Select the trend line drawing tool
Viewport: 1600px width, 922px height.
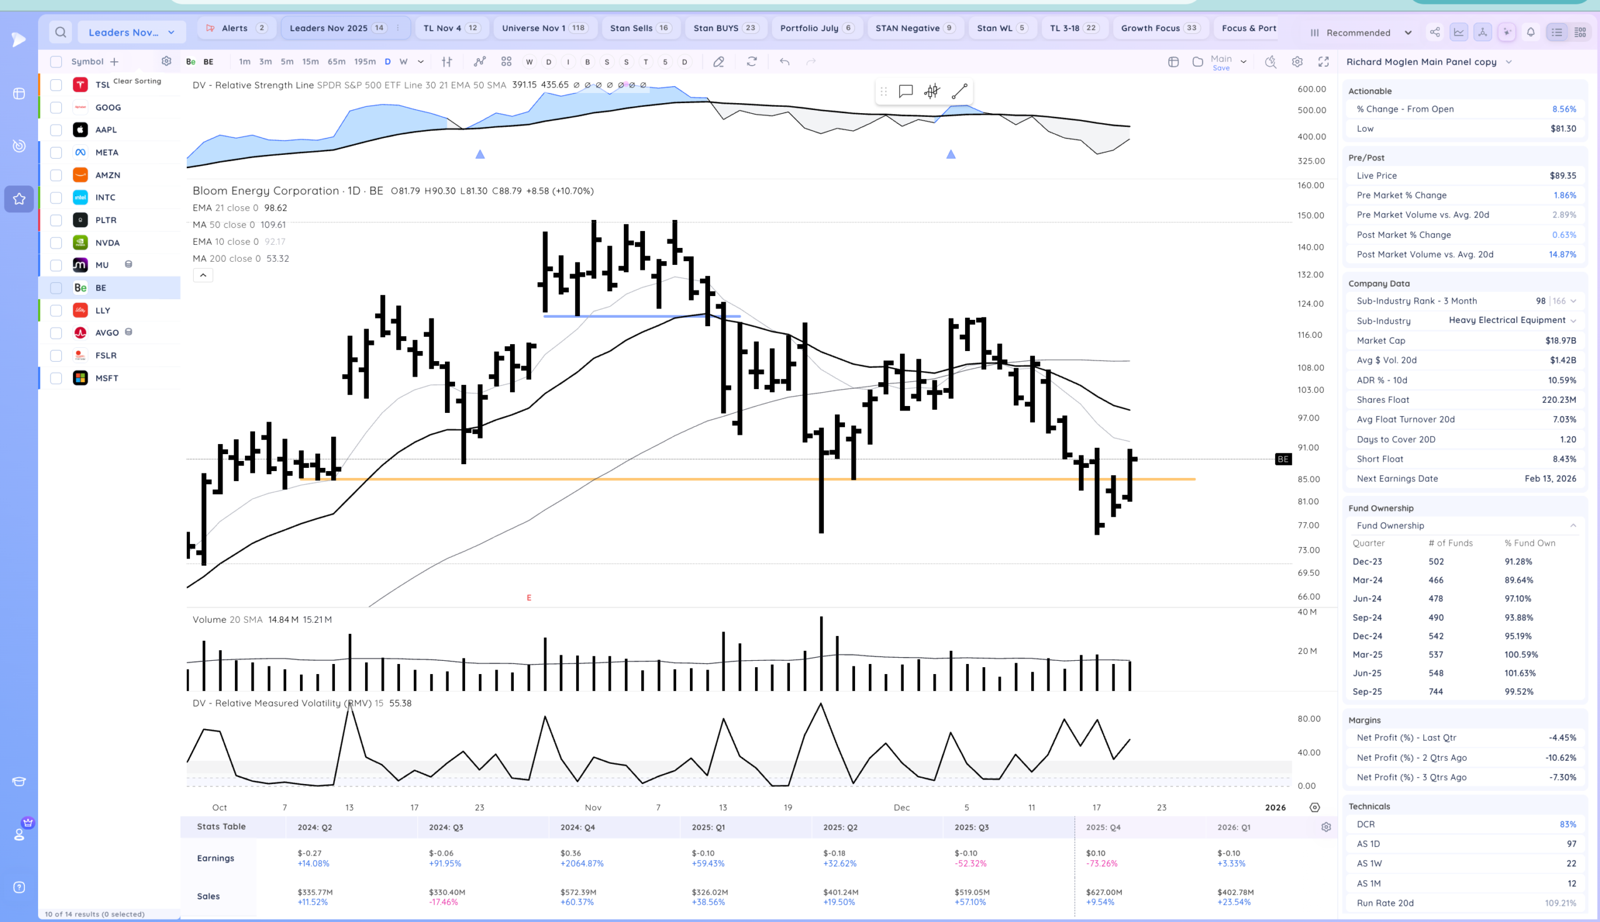point(959,91)
